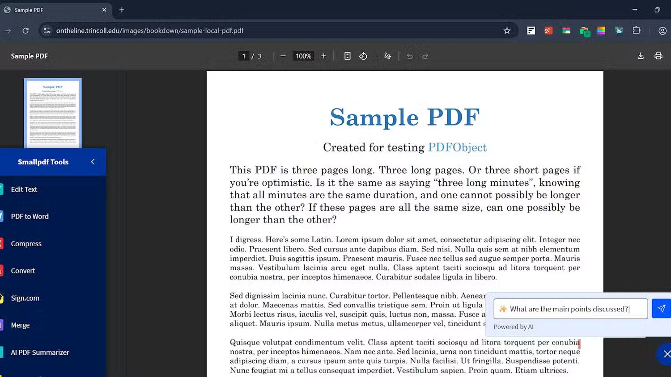Switch to the Sample PDF tab

point(54,9)
